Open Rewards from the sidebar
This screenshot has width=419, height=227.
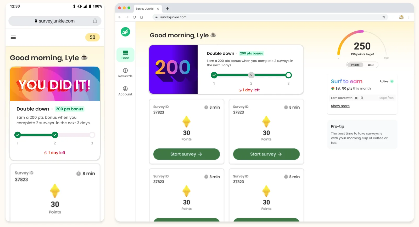coord(125,73)
